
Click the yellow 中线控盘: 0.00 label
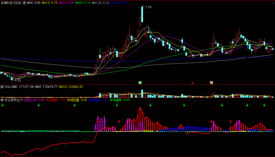pyautogui.click(x=77, y=100)
